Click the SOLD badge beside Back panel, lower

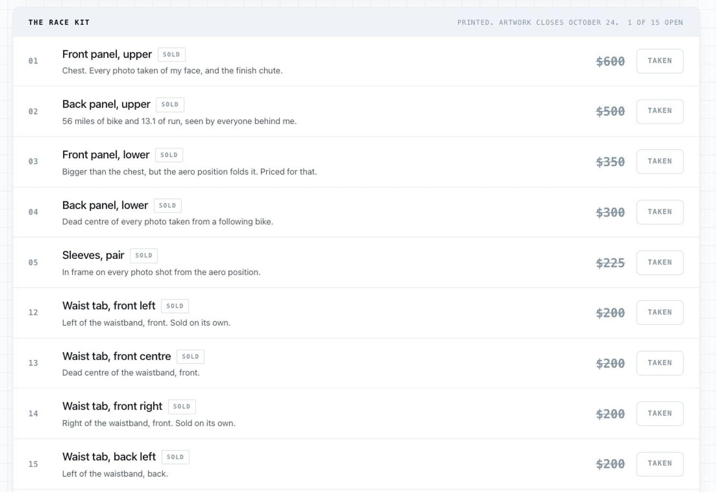[167, 205]
